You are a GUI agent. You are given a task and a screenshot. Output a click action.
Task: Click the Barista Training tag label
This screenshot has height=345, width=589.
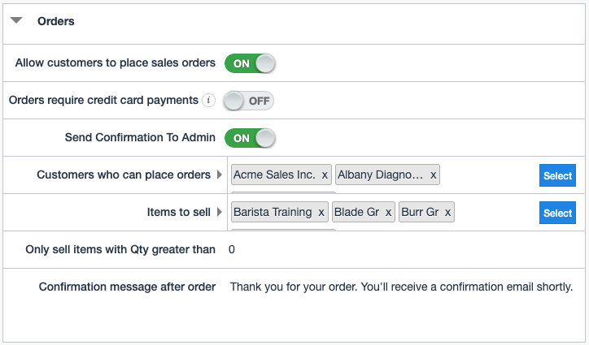tap(273, 213)
